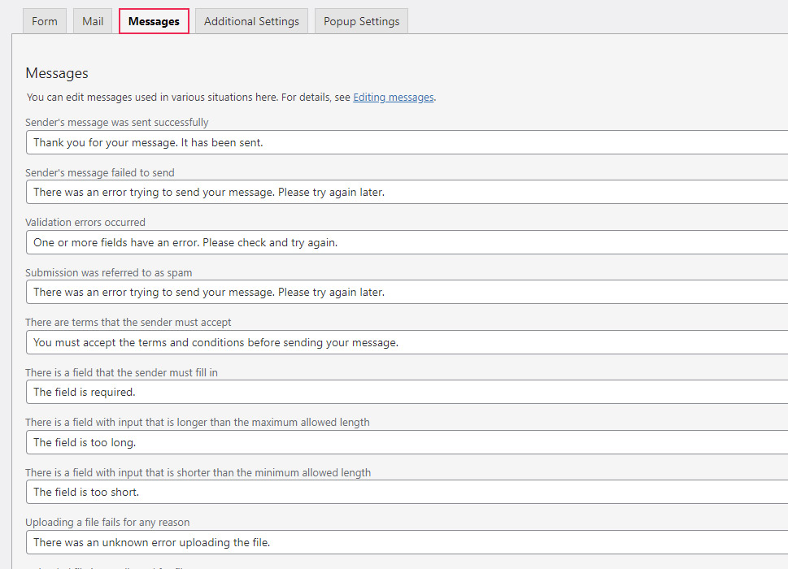The height and width of the screenshot is (569, 788).
Task: Click the spam submission message field
Action: click(x=325, y=291)
